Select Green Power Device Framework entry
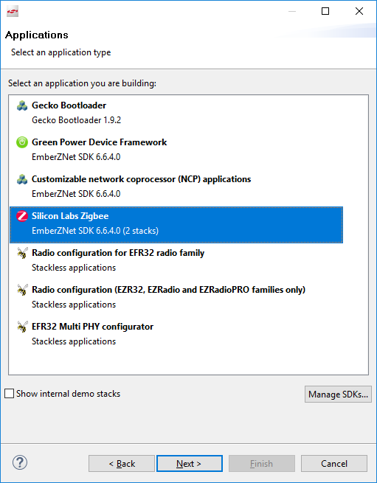Image resolution: width=377 pixels, height=483 pixels. 176,150
